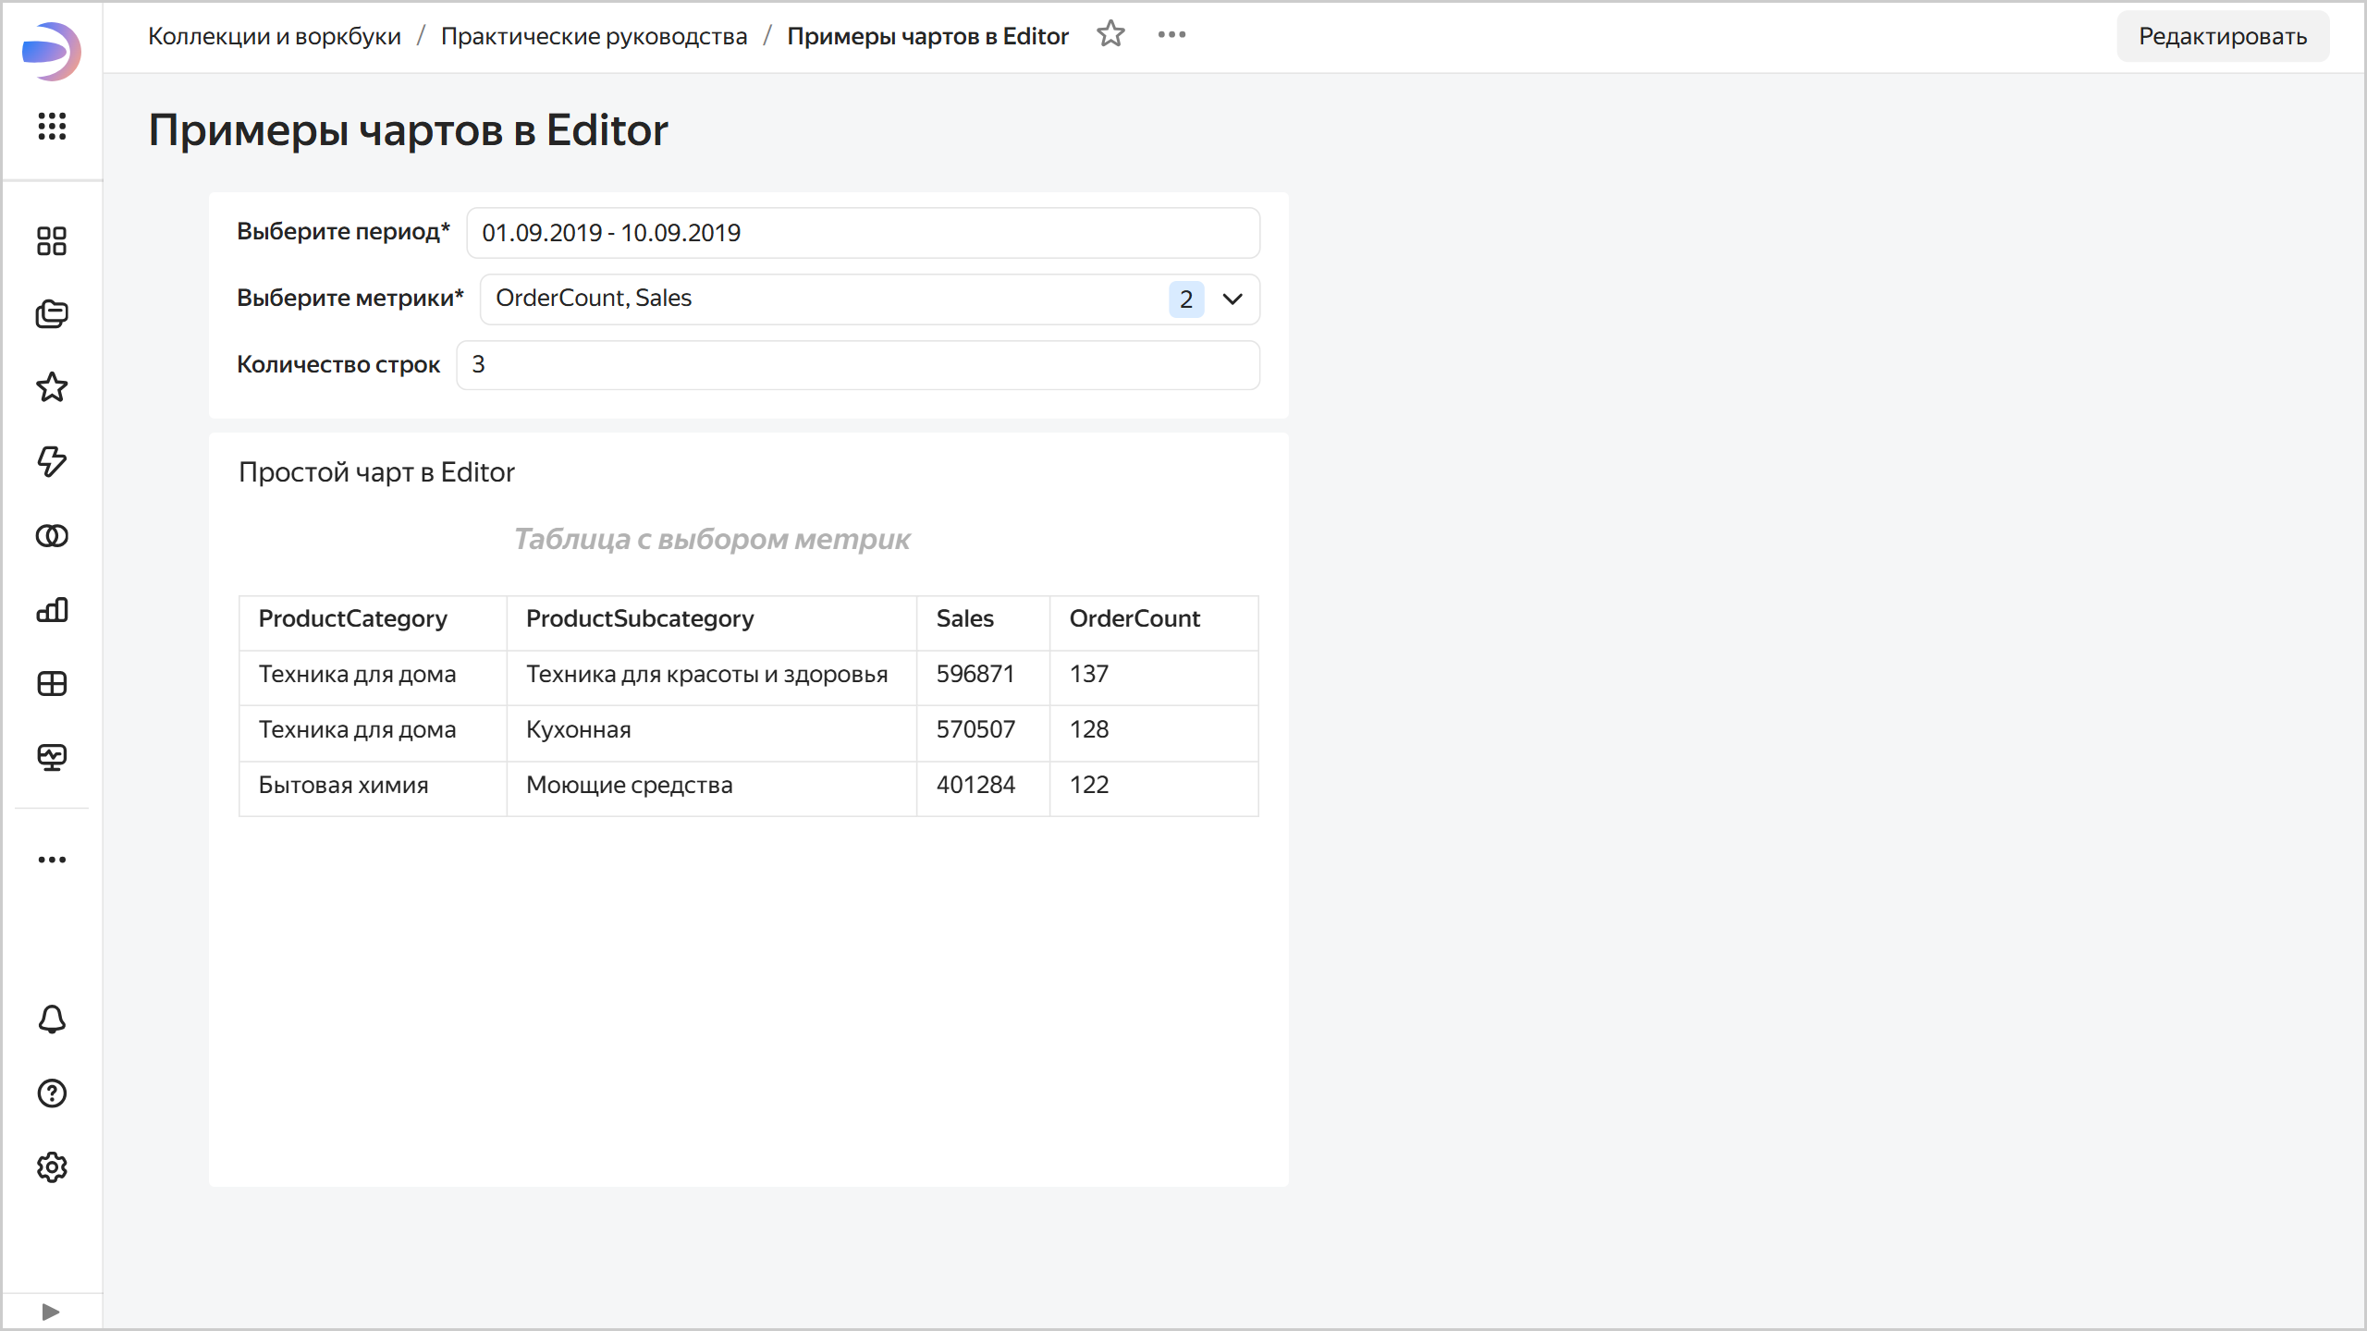The image size is (2367, 1331).
Task: Open datasets overlapping circles sidebar icon
Action: (x=52, y=536)
